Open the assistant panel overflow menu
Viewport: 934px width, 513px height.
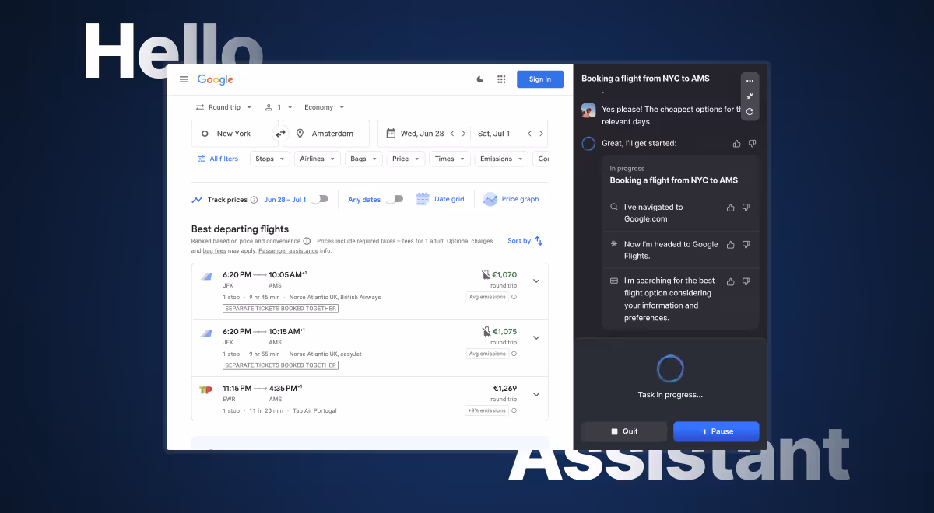point(750,80)
